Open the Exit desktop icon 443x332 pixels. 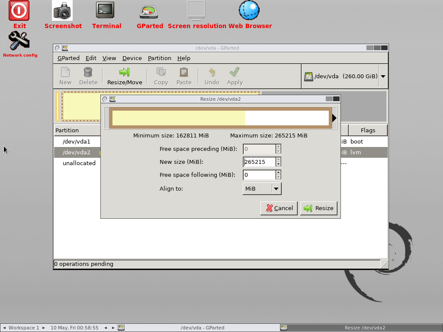(x=19, y=11)
